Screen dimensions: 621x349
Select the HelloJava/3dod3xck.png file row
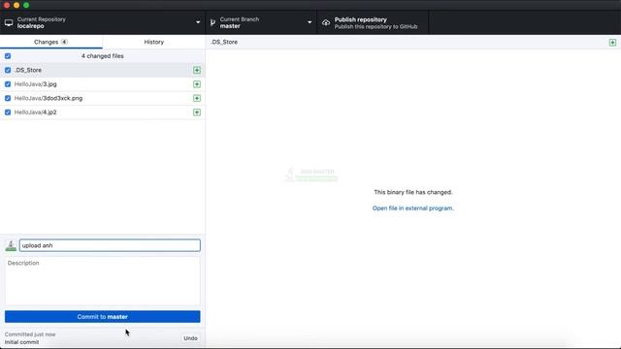click(x=103, y=98)
